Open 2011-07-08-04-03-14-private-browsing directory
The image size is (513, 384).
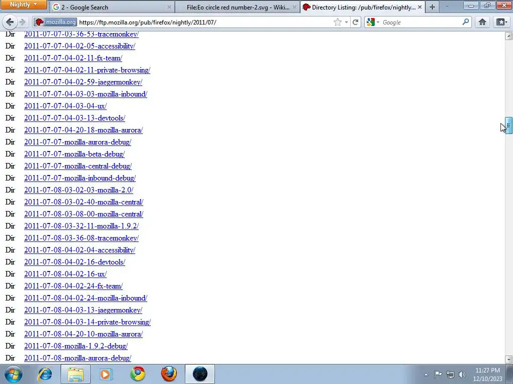(x=87, y=322)
